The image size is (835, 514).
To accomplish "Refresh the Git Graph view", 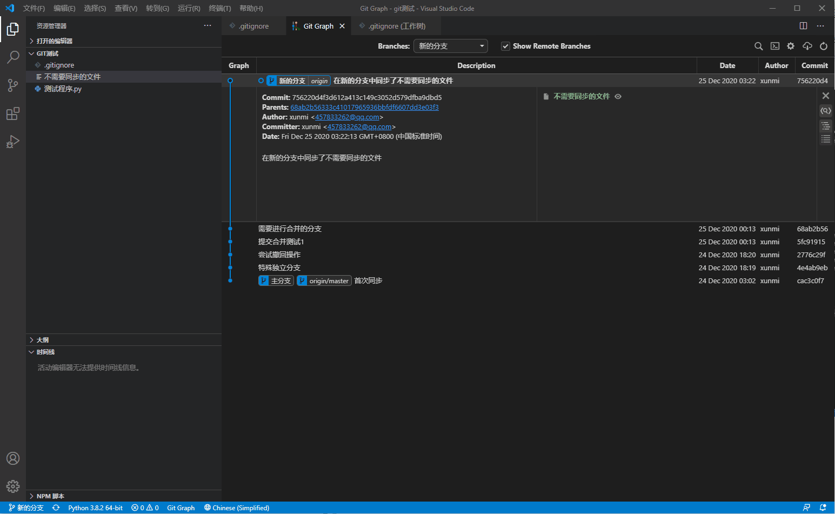I will (824, 46).
